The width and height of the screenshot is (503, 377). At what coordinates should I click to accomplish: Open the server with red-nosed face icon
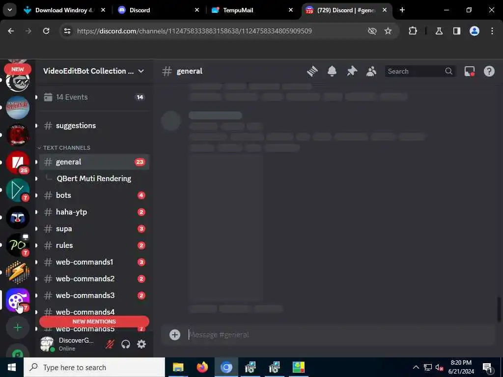tap(18, 217)
